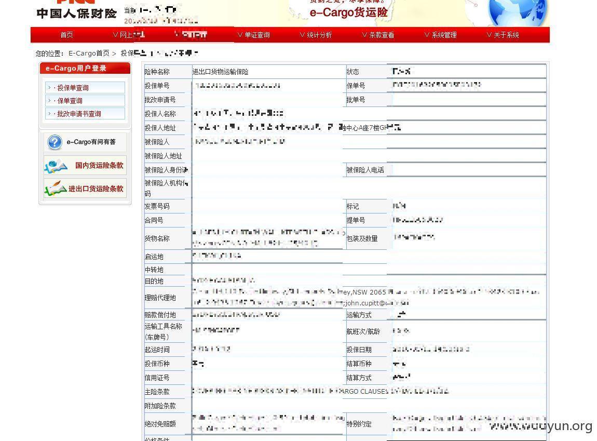The image size is (597, 441).
Task: Open 保单查询 in the sidebar
Action: 85,101
